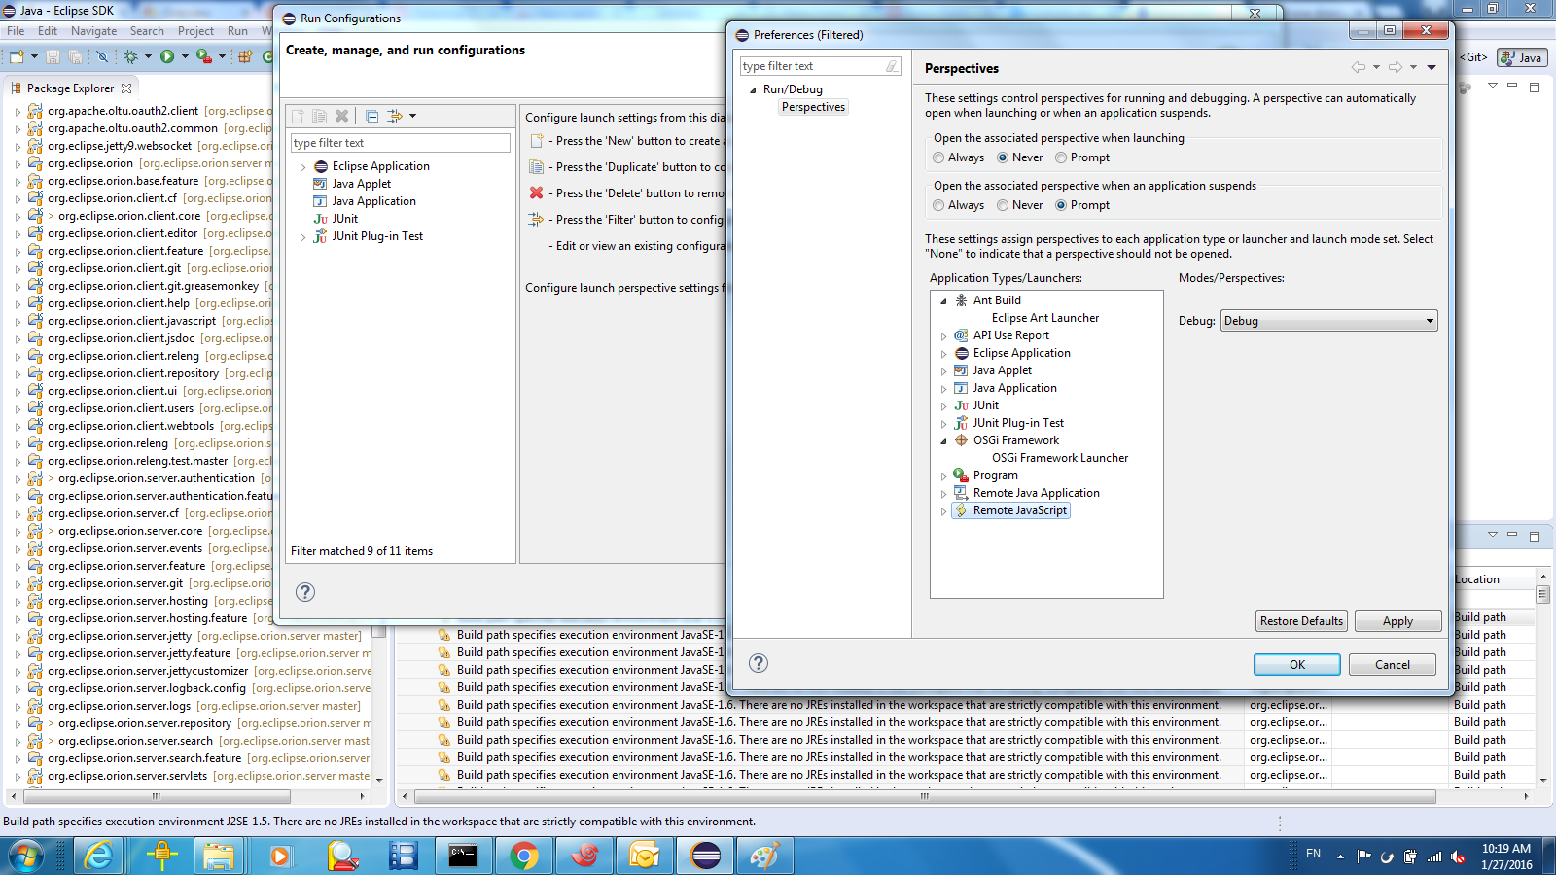Open the Edit menu
The height and width of the screenshot is (875, 1556).
(x=48, y=31)
